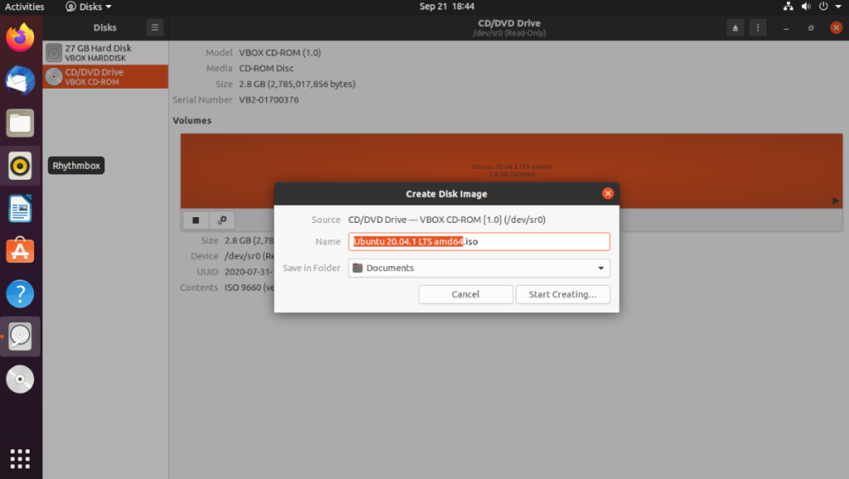Click inside the disk image Name field
Viewport: 849px width, 479px height.
pos(479,241)
